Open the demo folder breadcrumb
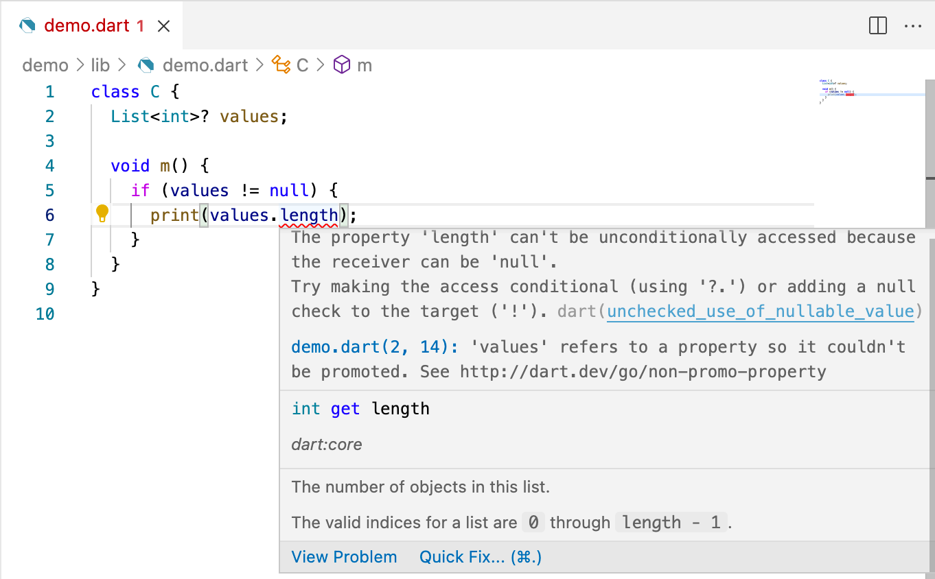 point(45,65)
